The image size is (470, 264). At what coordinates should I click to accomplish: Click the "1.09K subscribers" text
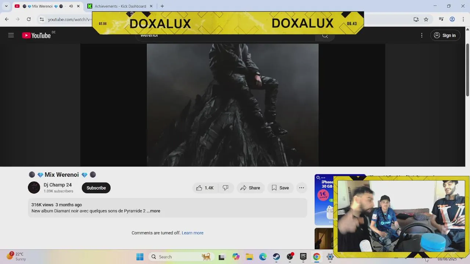[58, 191]
